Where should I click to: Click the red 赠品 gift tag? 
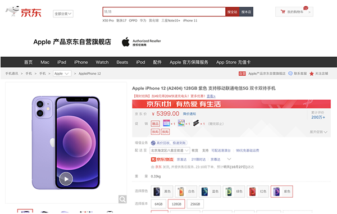pos(155,124)
